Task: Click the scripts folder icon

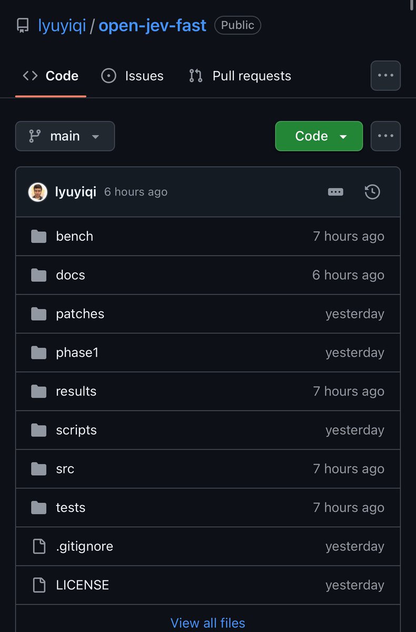Action: pyautogui.click(x=38, y=430)
